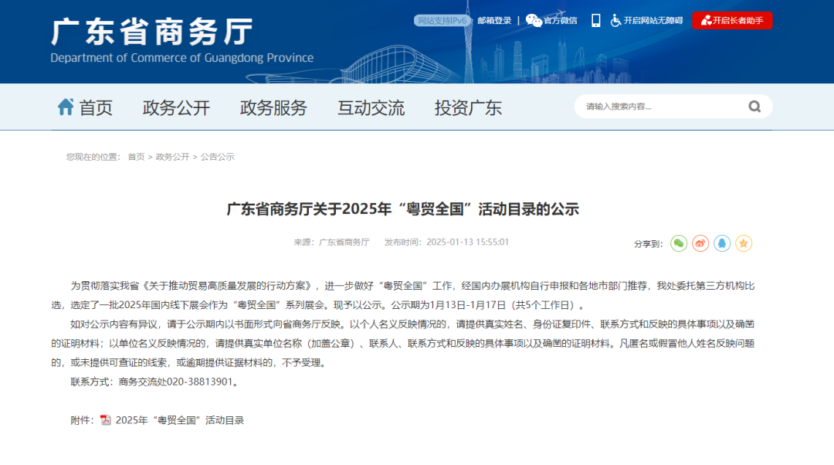Enable 开启网站无障碍 accessibility mode

646,21
